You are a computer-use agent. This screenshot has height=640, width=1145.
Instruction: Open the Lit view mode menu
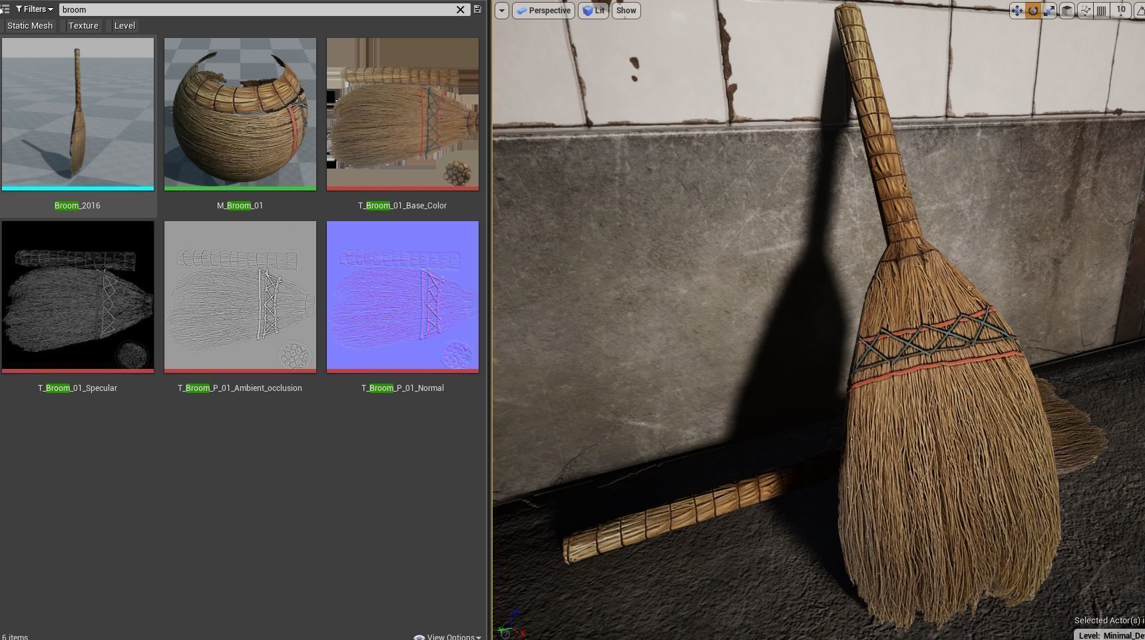click(x=593, y=11)
